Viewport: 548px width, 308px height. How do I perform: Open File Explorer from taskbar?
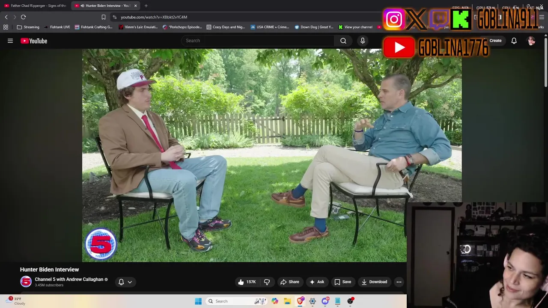[x=287, y=301]
